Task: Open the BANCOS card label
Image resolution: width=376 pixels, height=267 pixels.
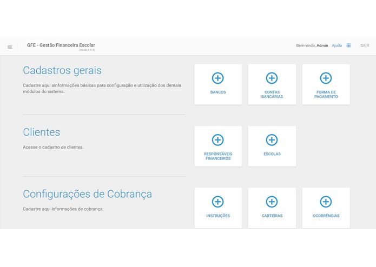Action: (218, 92)
